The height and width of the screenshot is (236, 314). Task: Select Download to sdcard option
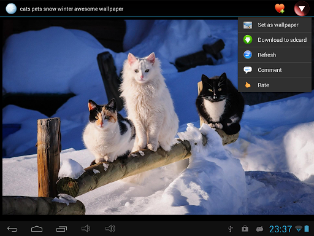pyautogui.click(x=275, y=40)
